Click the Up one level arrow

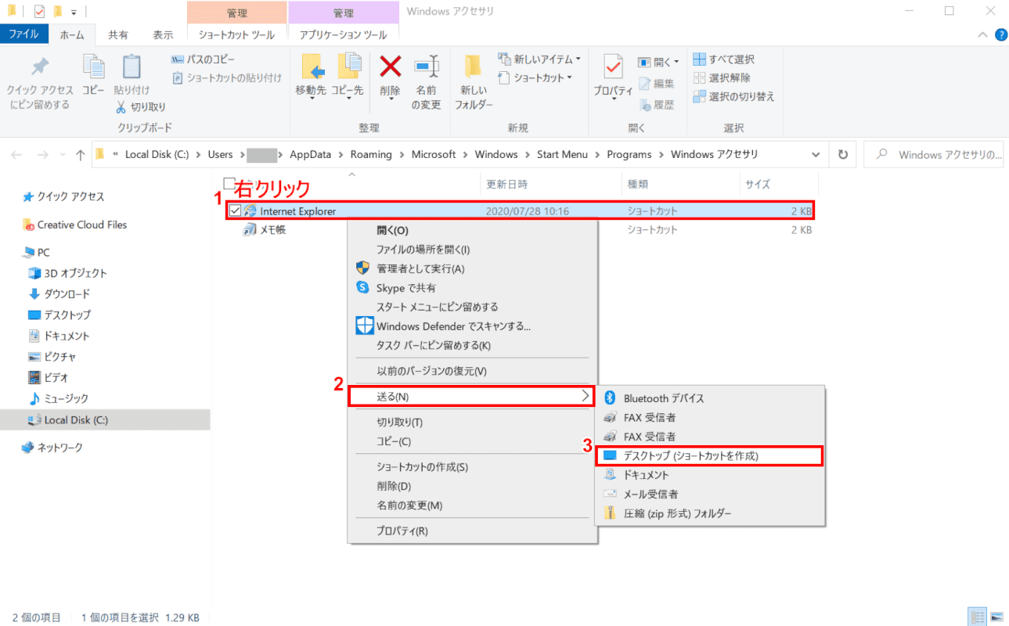click(x=81, y=155)
